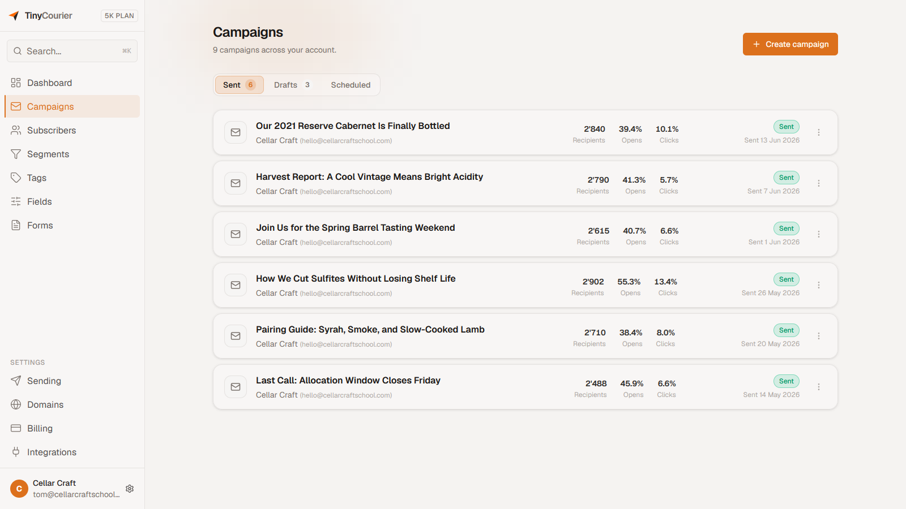Click the Integrations plug icon
The height and width of the screenshot is (509, 906).
[16, 452]
